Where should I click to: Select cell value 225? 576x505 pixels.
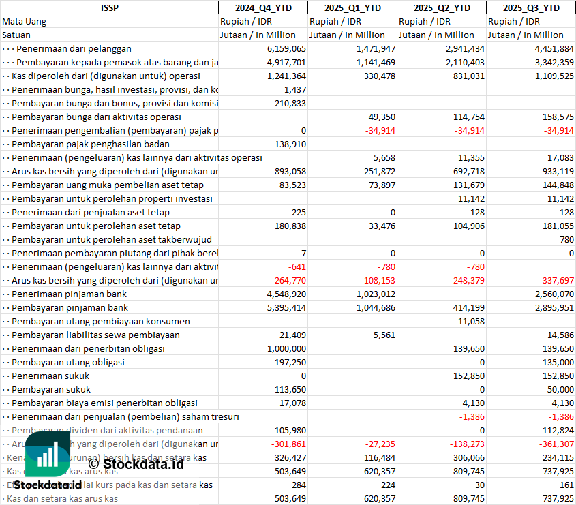(x=299, y=212)
